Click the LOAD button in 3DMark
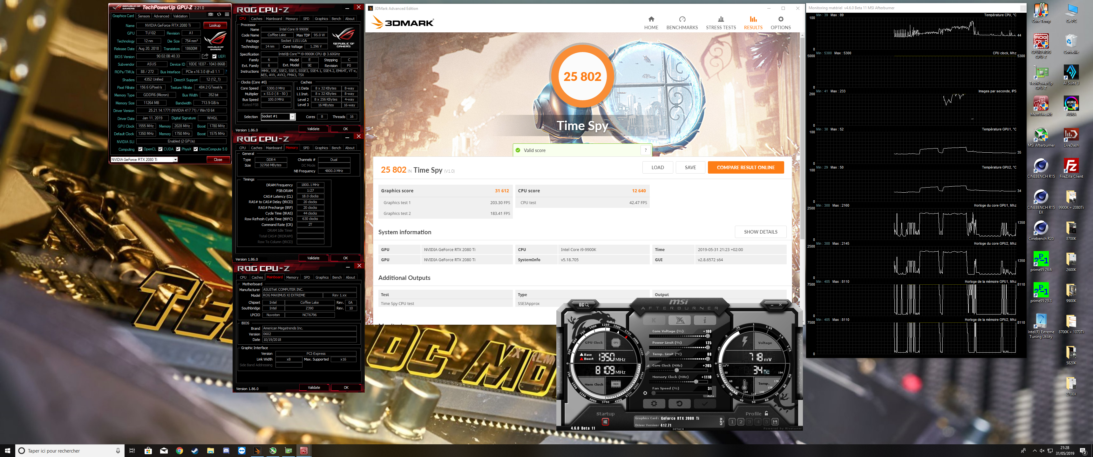This screenshot has width=1093, height=457. point(657,168)
